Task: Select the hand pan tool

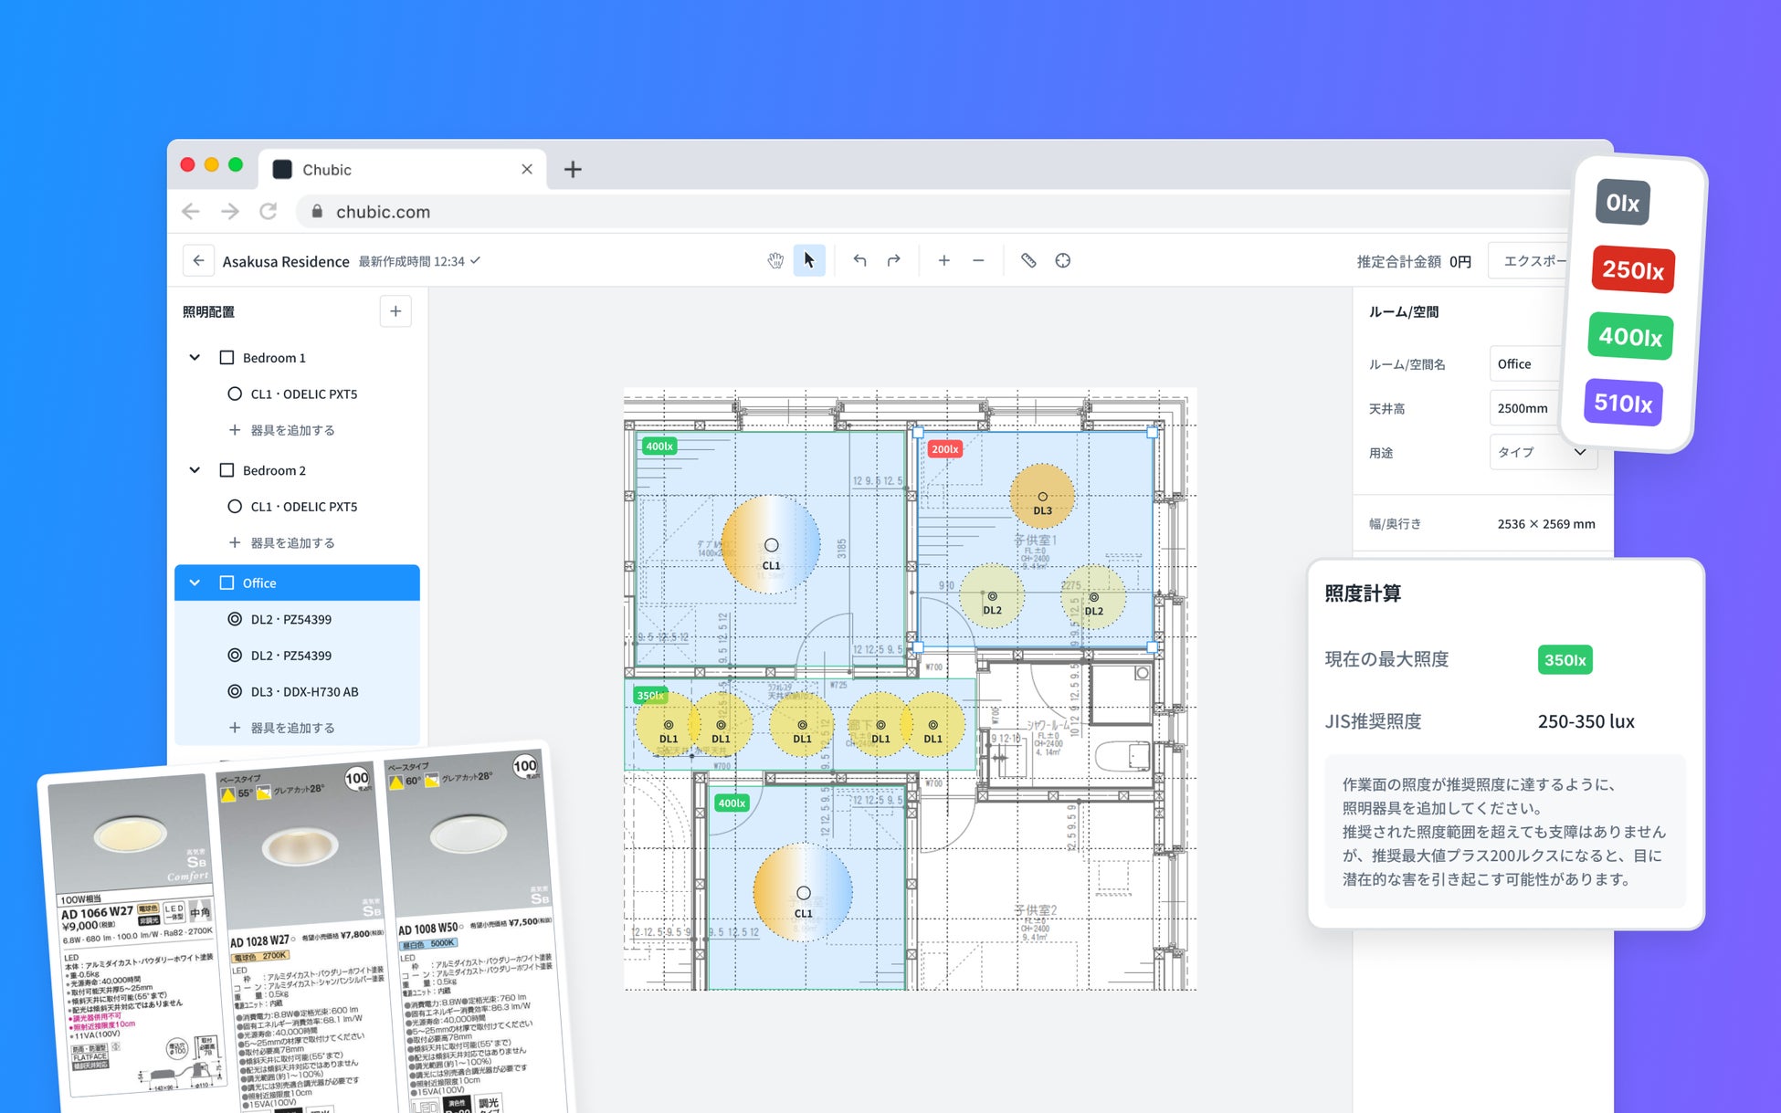Action: (x=775, y=261)
